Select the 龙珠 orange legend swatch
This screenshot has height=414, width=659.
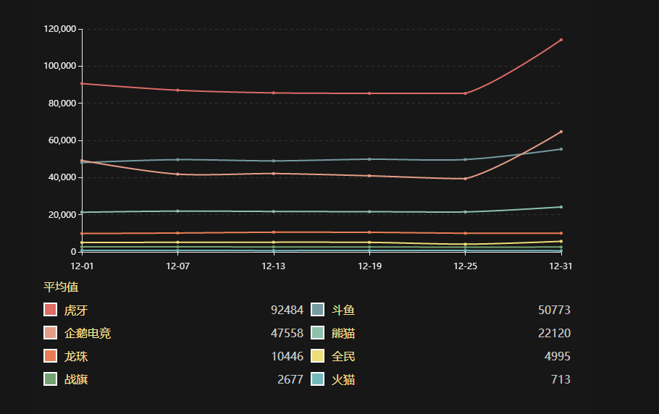[50, 356]
